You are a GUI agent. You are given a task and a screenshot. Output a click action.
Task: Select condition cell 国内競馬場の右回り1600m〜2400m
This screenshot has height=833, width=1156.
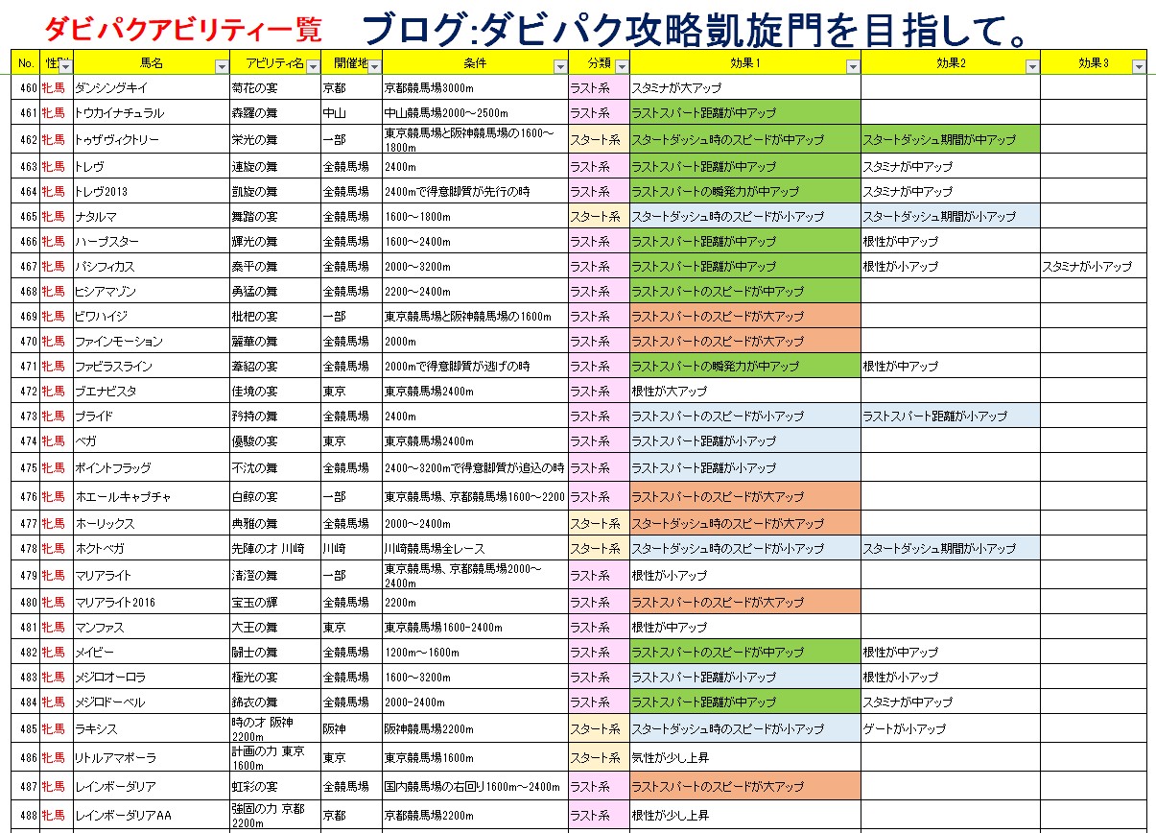(475, 786)
